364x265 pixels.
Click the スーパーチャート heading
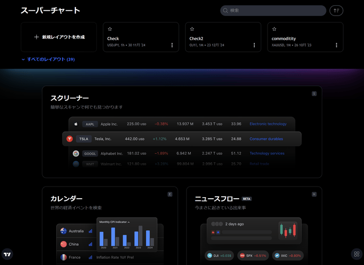coord(50,11)
